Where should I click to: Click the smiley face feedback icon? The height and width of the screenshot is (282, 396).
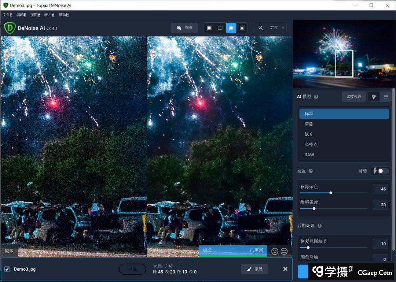coord(275,251)
